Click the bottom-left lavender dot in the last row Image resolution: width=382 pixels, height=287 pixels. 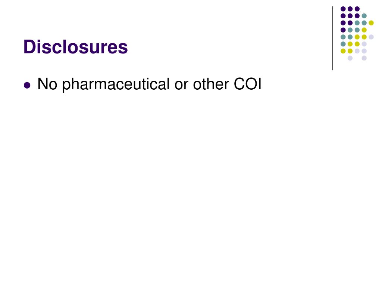[350, 58]
